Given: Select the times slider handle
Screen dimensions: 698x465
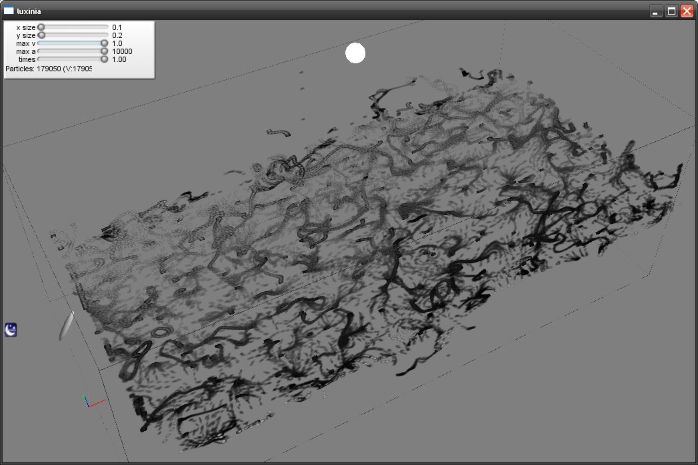Looking at the screenshot, I should pos(104,59).
